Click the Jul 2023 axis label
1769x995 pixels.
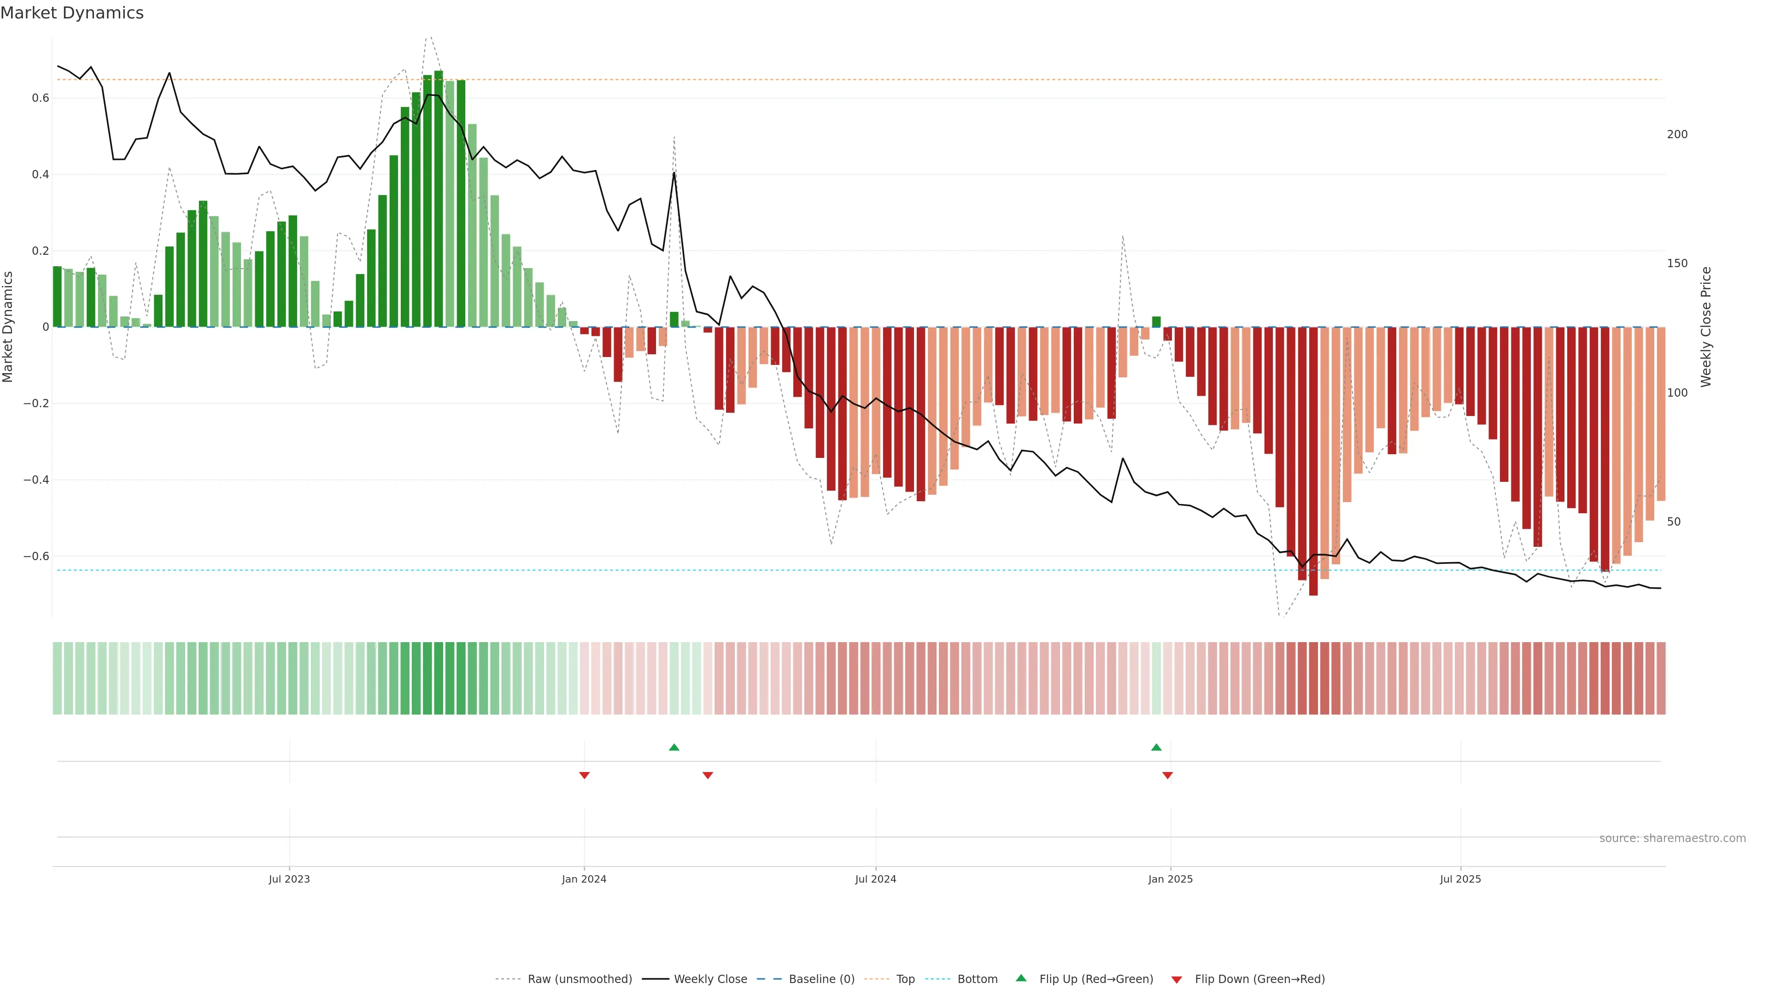[289, 879]
